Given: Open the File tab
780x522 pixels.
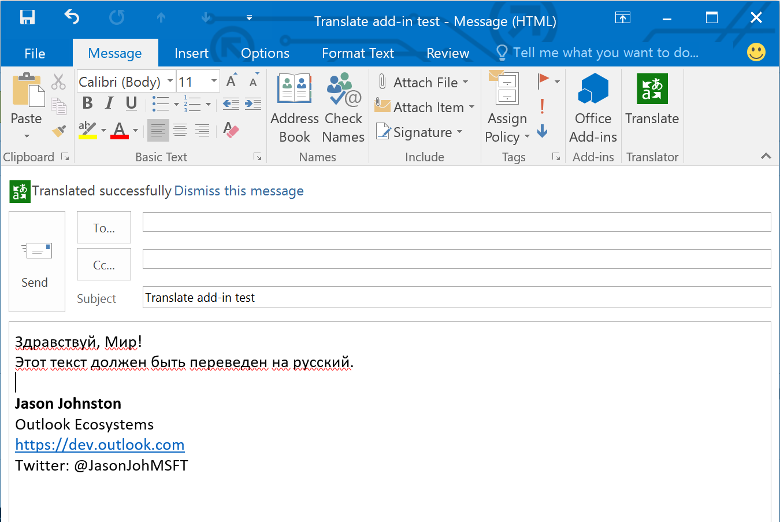Looking at the screenshot, I should [35, 53].
